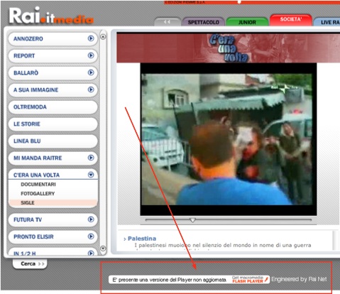Click the BALLARÒ arrow icon

(91, 72)
